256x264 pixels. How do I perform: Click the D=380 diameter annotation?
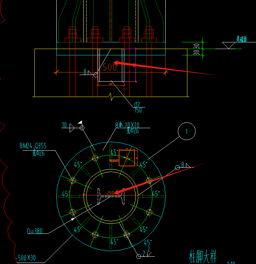point(35,231)
